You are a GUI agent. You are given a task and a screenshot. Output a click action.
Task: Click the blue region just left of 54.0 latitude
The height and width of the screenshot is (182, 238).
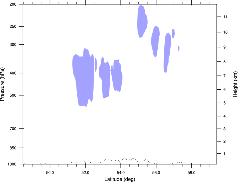click(x=117, y=75)
